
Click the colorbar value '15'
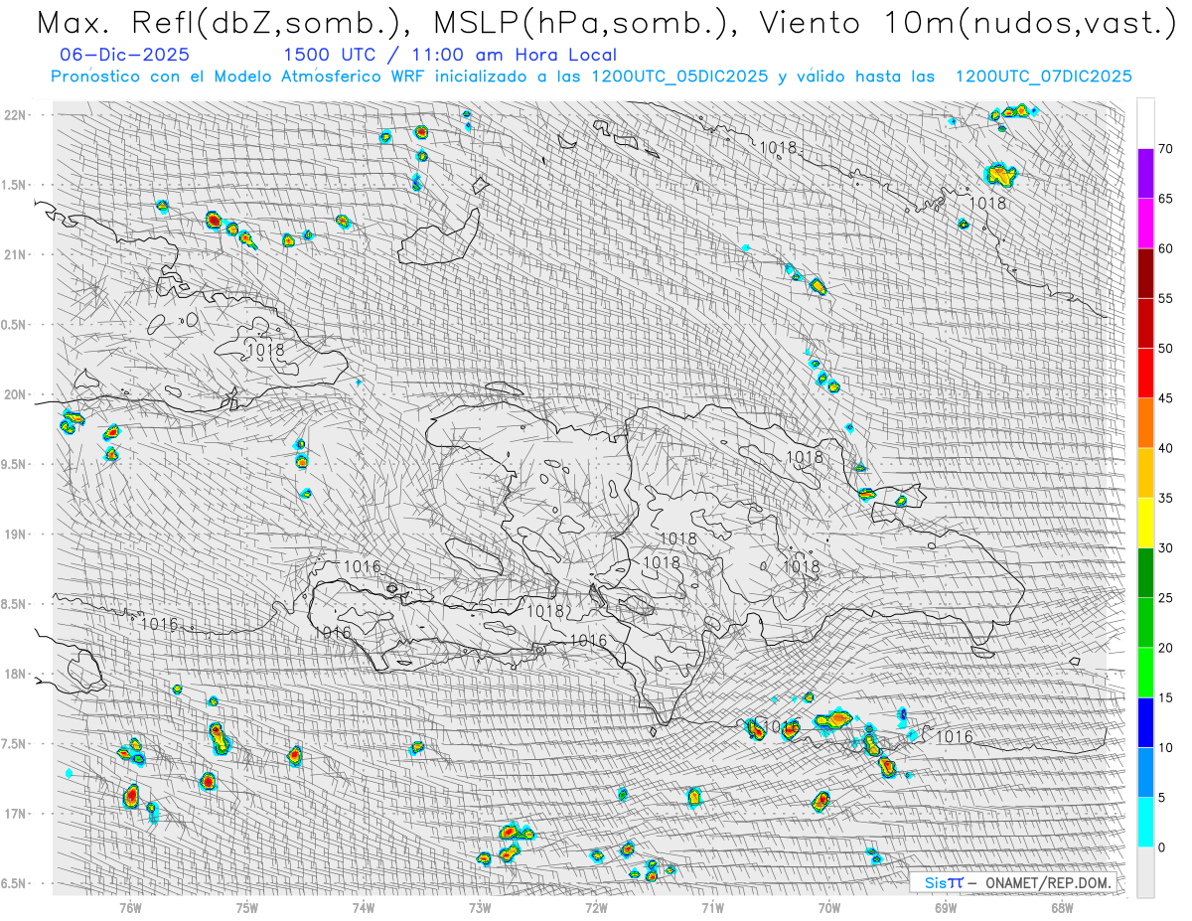pyautogui.click(x=1165, y=697)
